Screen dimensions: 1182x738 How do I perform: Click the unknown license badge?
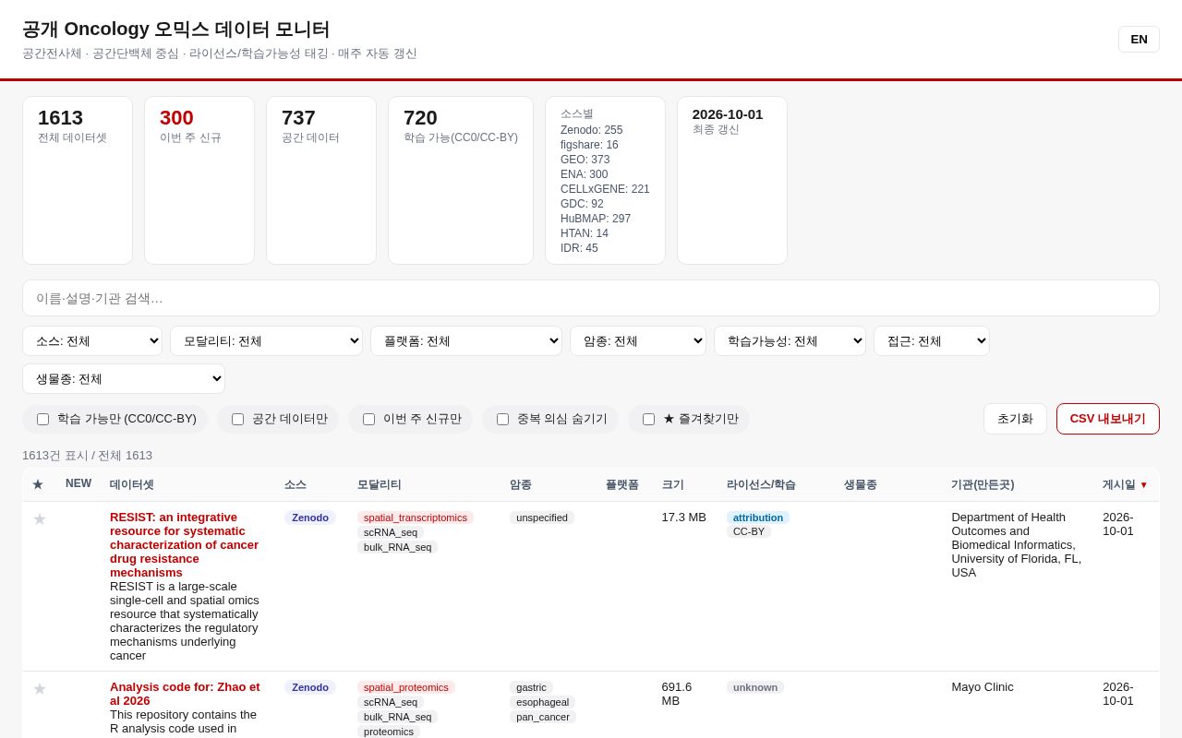(755, 687)
